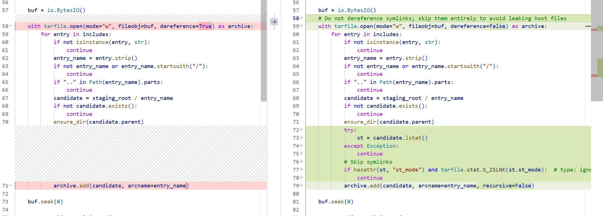
Task: Click 'ensure_dir(candidate.parent)' in right pane
Action: coord(389,122)
